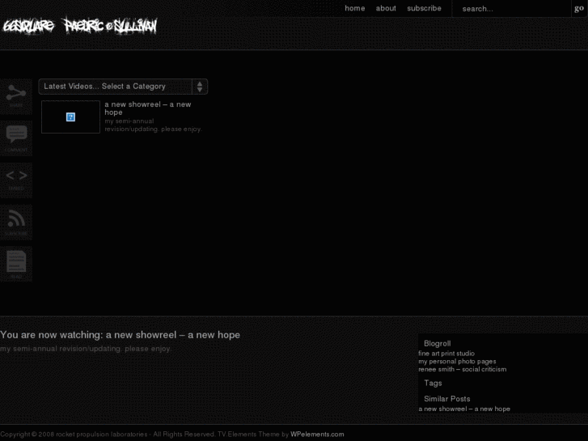Open similar post 'a new showreel' link
This screenshot has height=441, width=588.
(464, 409)
